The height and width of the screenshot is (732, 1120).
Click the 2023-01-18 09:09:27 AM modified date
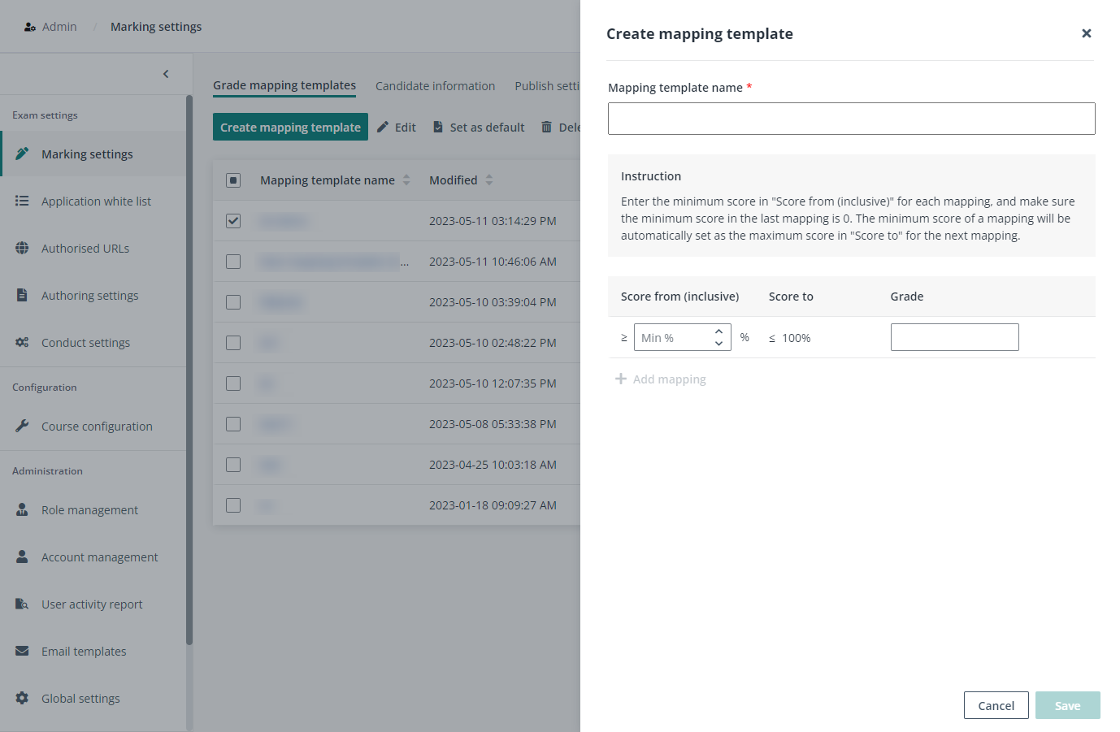493,505
